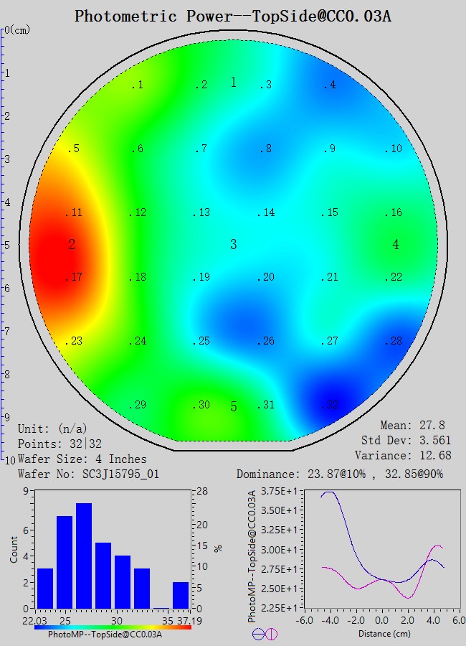Click the blue line profile curve peak
This screenshot has height=646, width=466.
point(328,492)
